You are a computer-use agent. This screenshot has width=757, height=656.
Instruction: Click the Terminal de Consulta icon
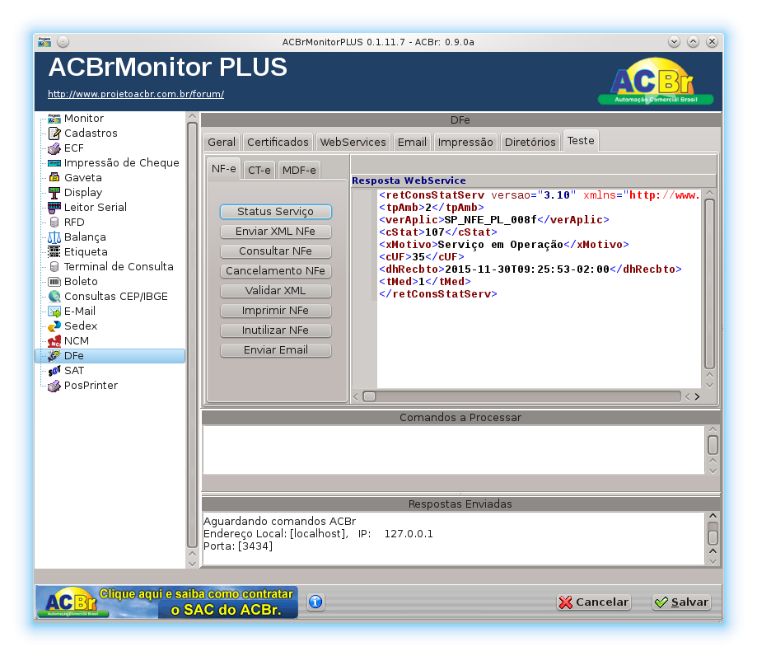54,267
